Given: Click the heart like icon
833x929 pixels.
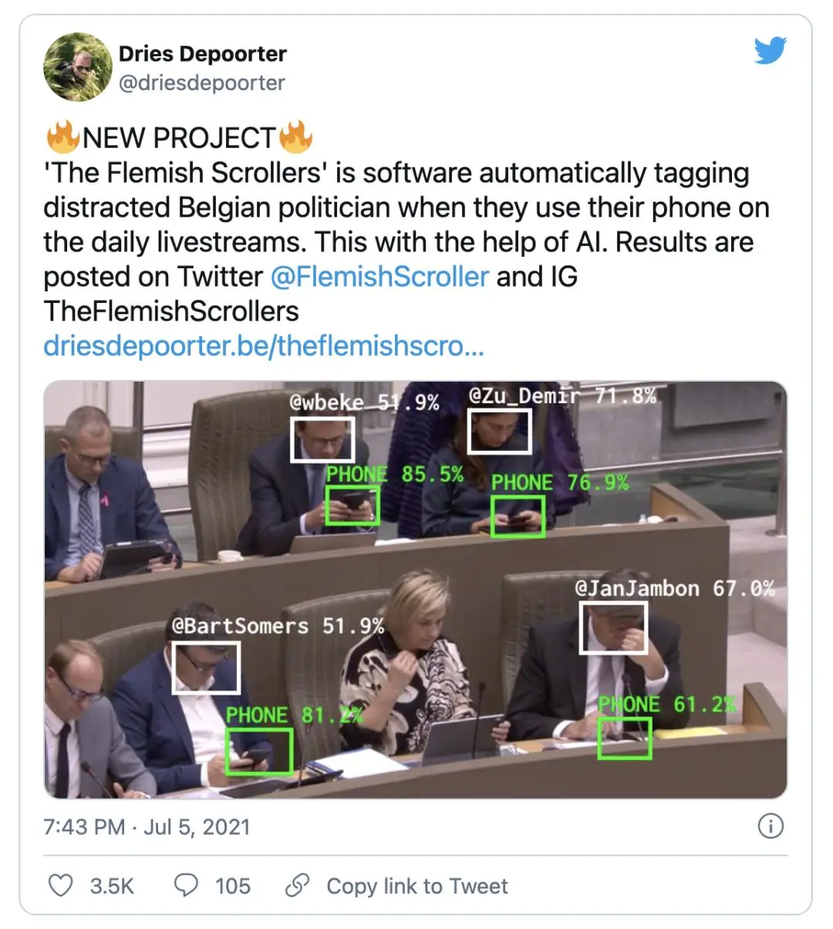Looking at the screenshot, I should pos(61,885).
